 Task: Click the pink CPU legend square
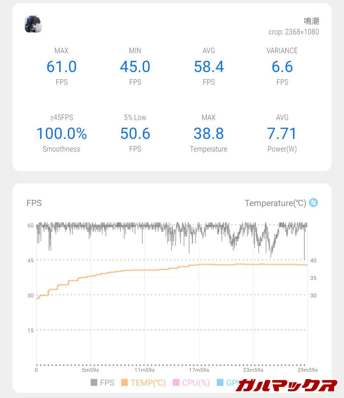[176, 382]
